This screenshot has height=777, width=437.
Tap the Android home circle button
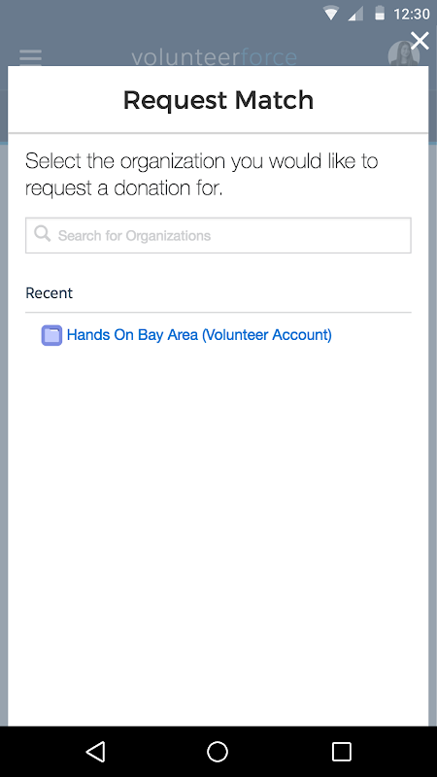[218, 751]
